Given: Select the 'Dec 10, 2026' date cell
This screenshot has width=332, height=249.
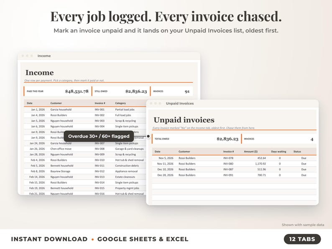Looking at the screenshot, I should pos(165,170).
